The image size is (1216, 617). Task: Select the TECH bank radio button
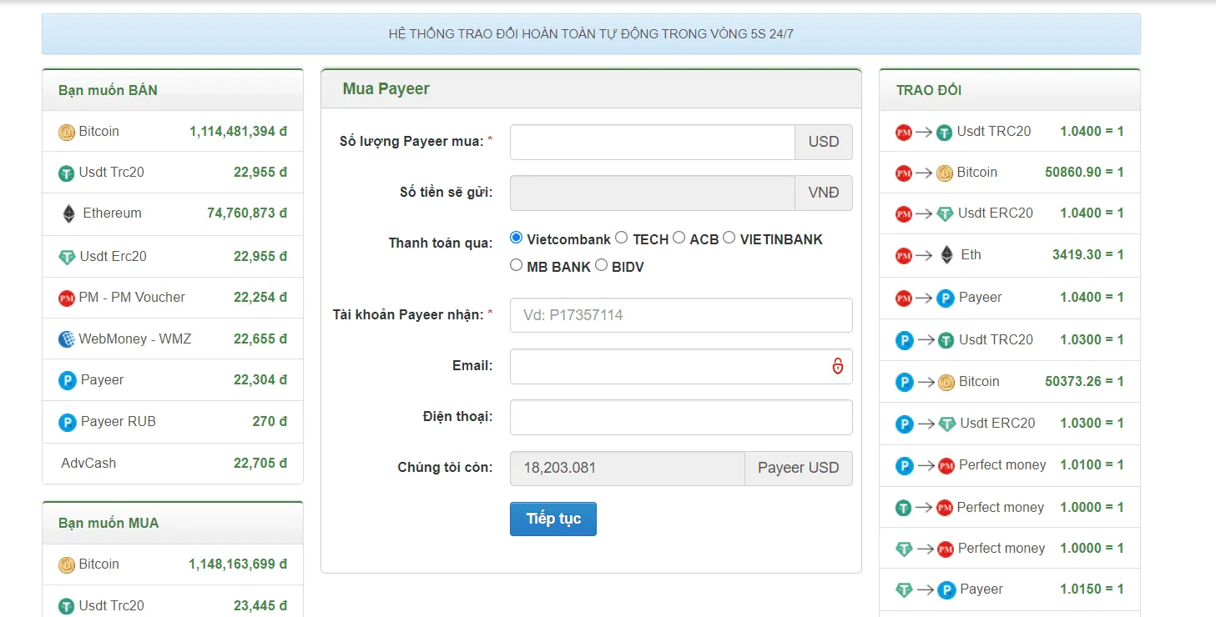pos(621,238)
